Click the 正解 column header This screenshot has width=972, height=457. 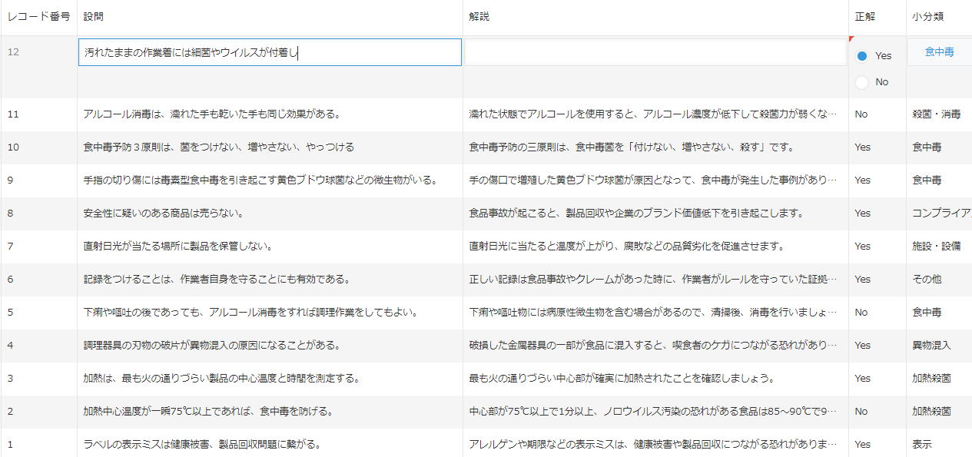coord(864,16)
